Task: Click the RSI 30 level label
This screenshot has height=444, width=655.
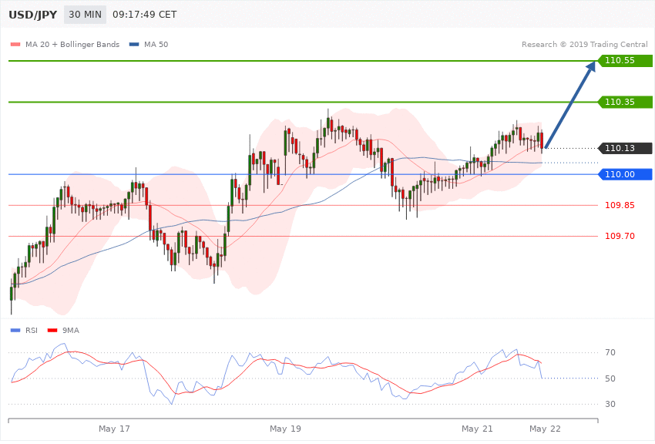Action: [610, 404]
